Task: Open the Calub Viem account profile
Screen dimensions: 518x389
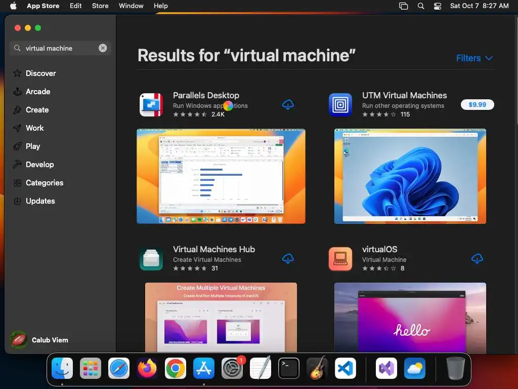Action: coord(39,340)
